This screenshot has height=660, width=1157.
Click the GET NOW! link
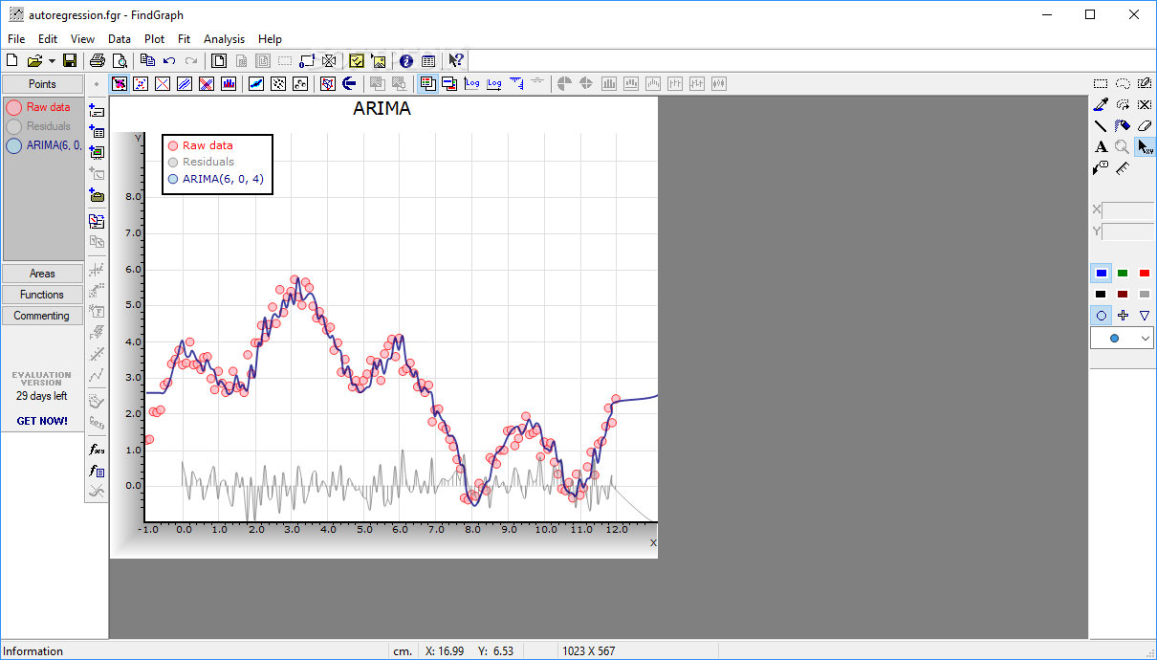[42, 421]
